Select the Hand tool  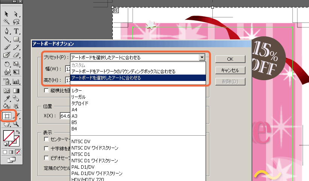[6, 124]
